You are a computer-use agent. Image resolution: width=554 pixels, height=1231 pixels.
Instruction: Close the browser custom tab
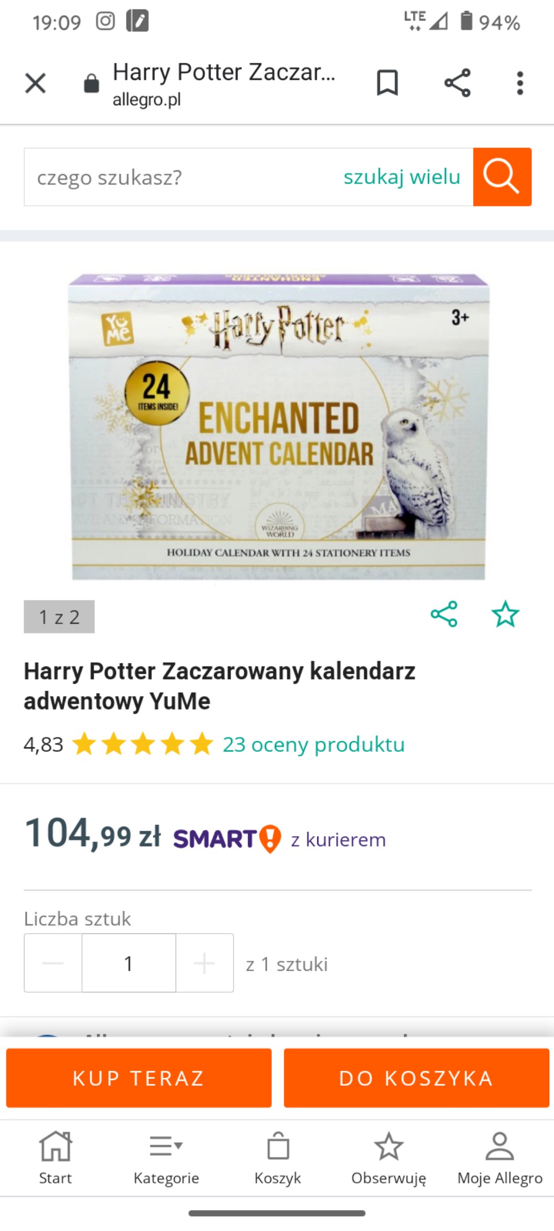36,83
